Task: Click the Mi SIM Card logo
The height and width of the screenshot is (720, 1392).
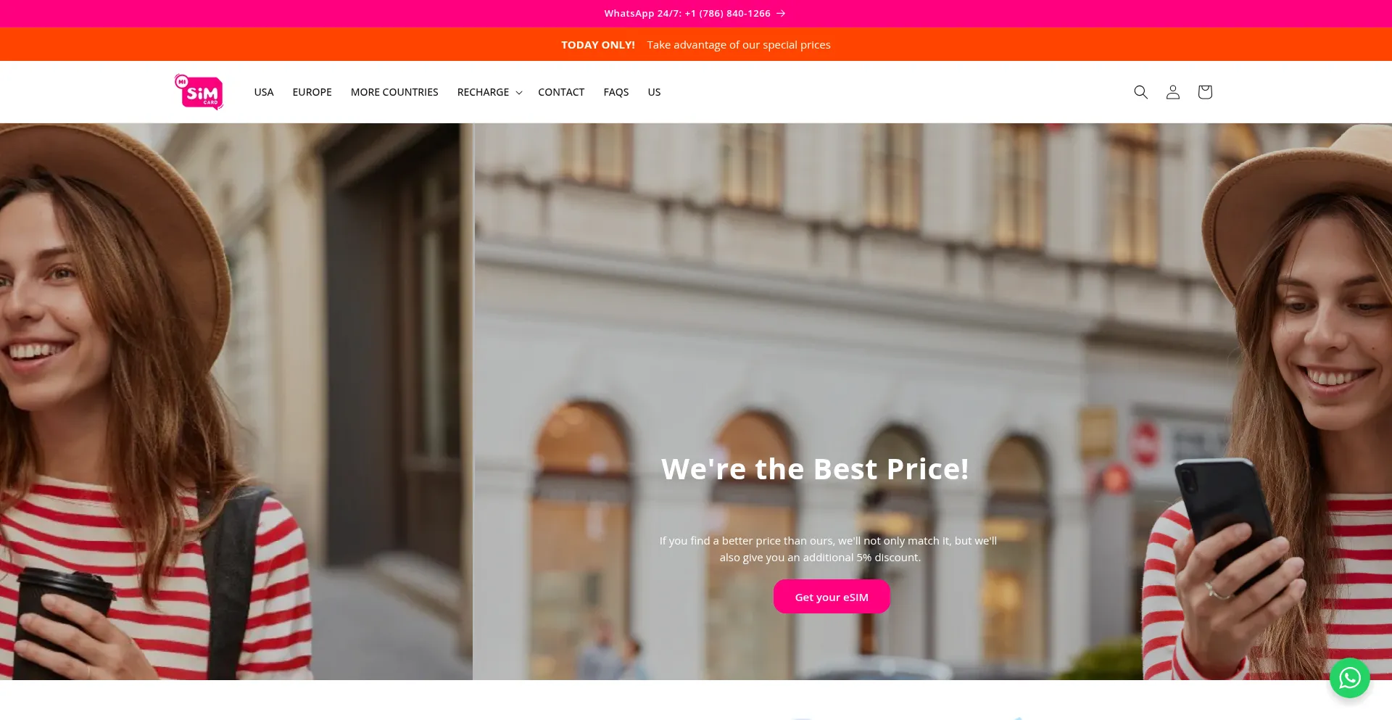Action: (x=199, y=92)
